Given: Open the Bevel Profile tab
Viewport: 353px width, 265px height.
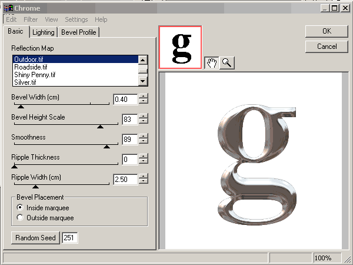Looking at the screenshot, I should pyautogui.click(x=80, y=32).
